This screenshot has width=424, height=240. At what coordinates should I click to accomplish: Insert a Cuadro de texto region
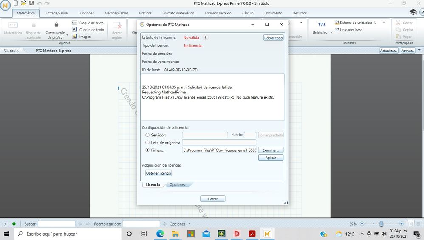88,30
